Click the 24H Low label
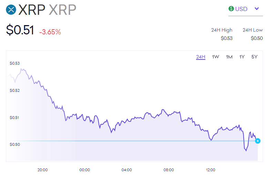This screenshot has height=175, width=265. coord(253,30)
